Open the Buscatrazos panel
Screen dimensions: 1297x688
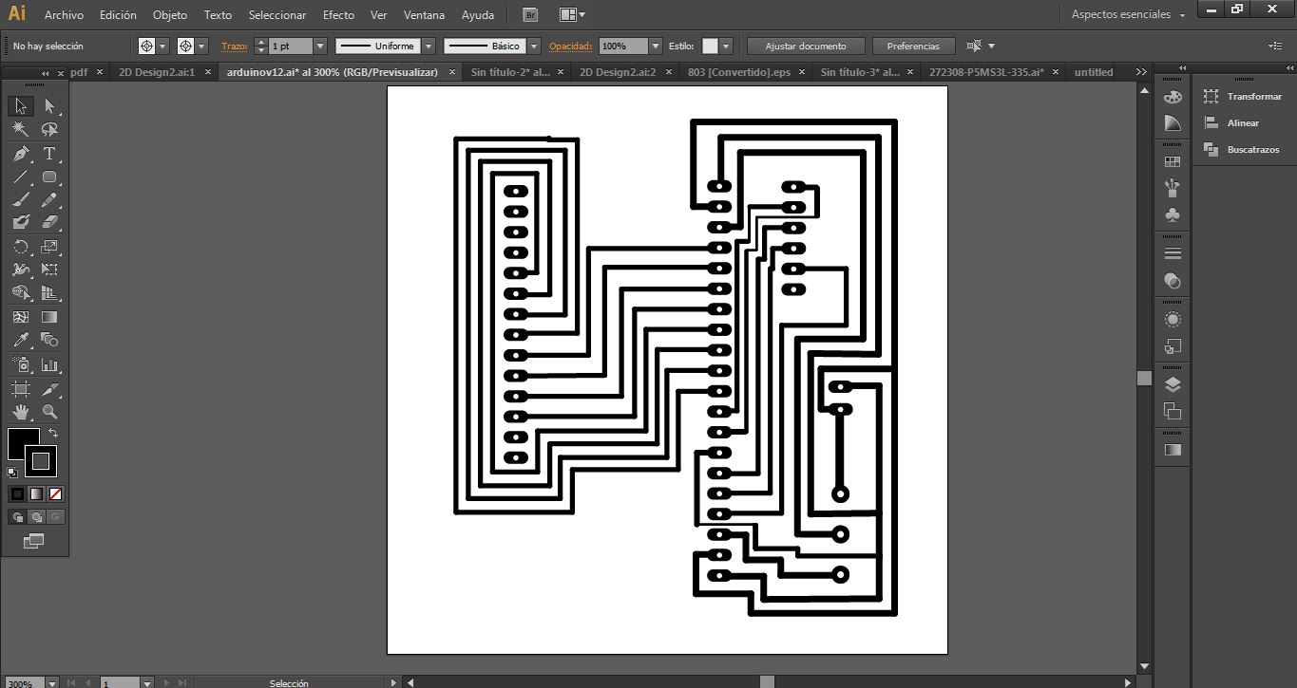pyautogui.click(x=1243, y=150)
